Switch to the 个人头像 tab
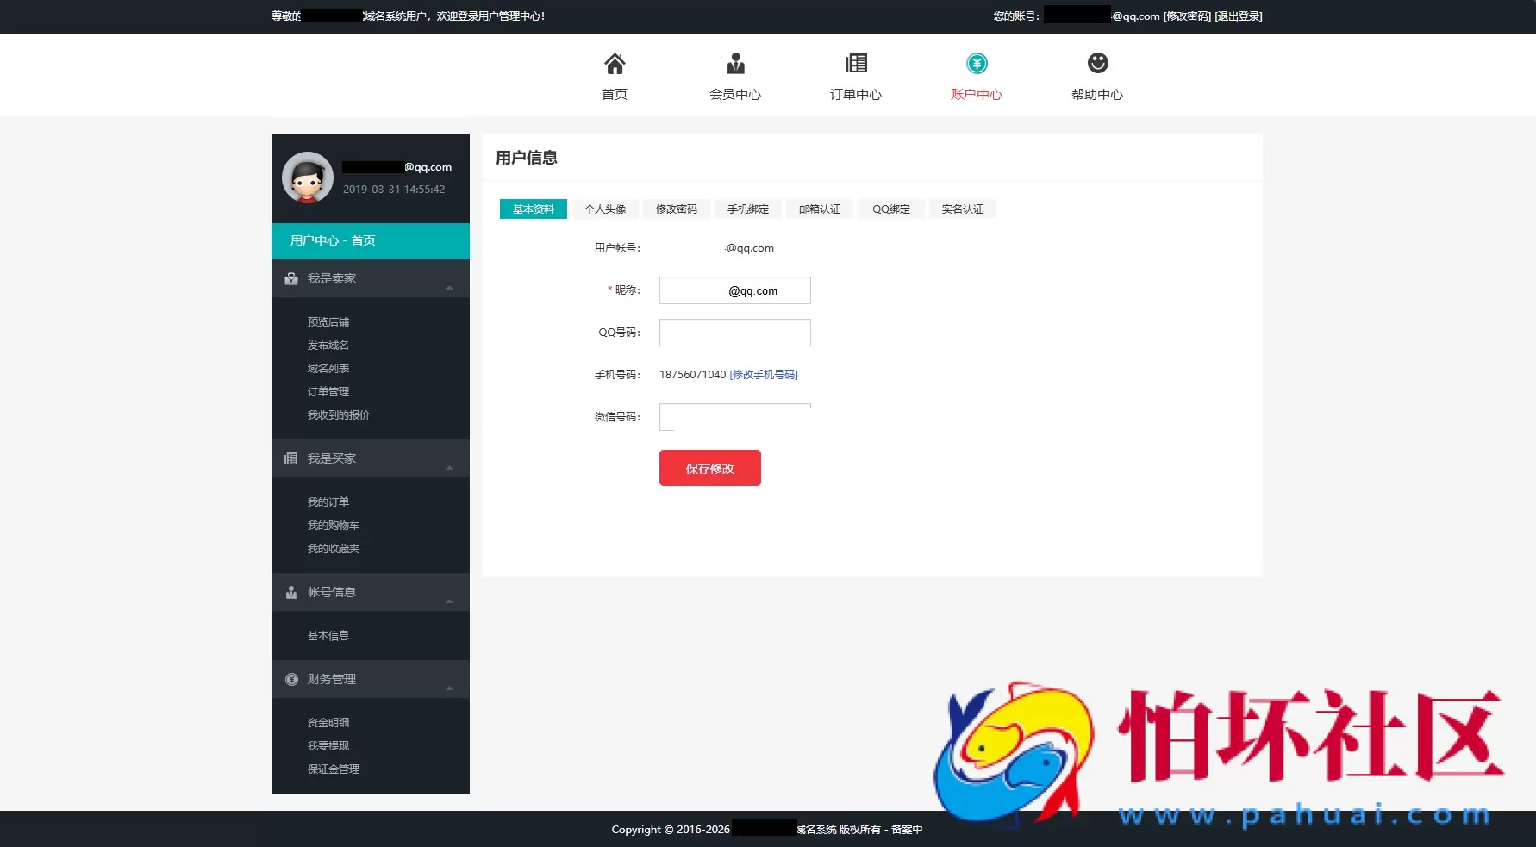 click(605, 209)
